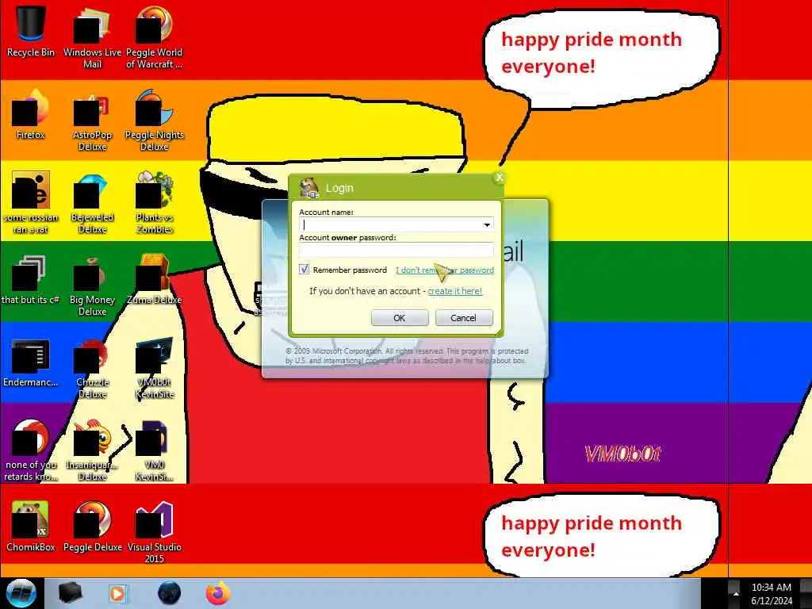Show hidden system tray icons arrow

[x=735, y=593]
